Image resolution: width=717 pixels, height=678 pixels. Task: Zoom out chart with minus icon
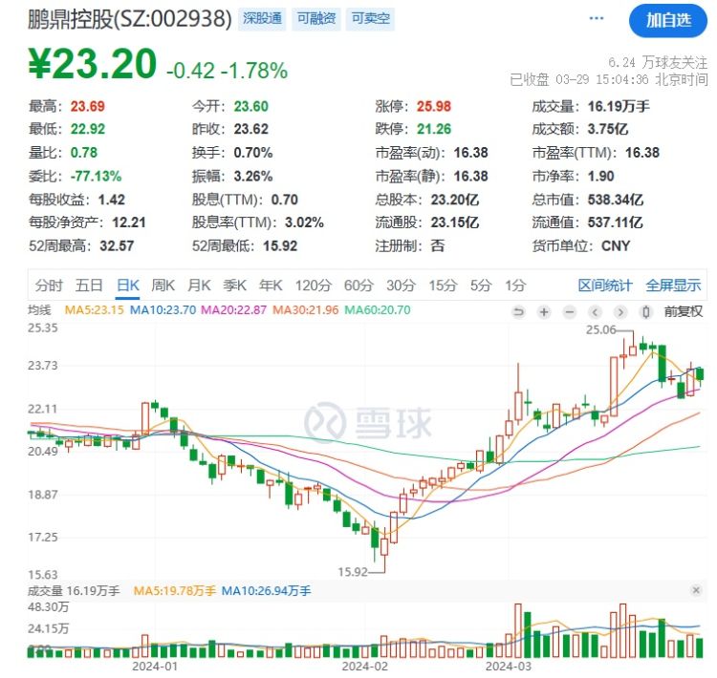click(570, 312)
